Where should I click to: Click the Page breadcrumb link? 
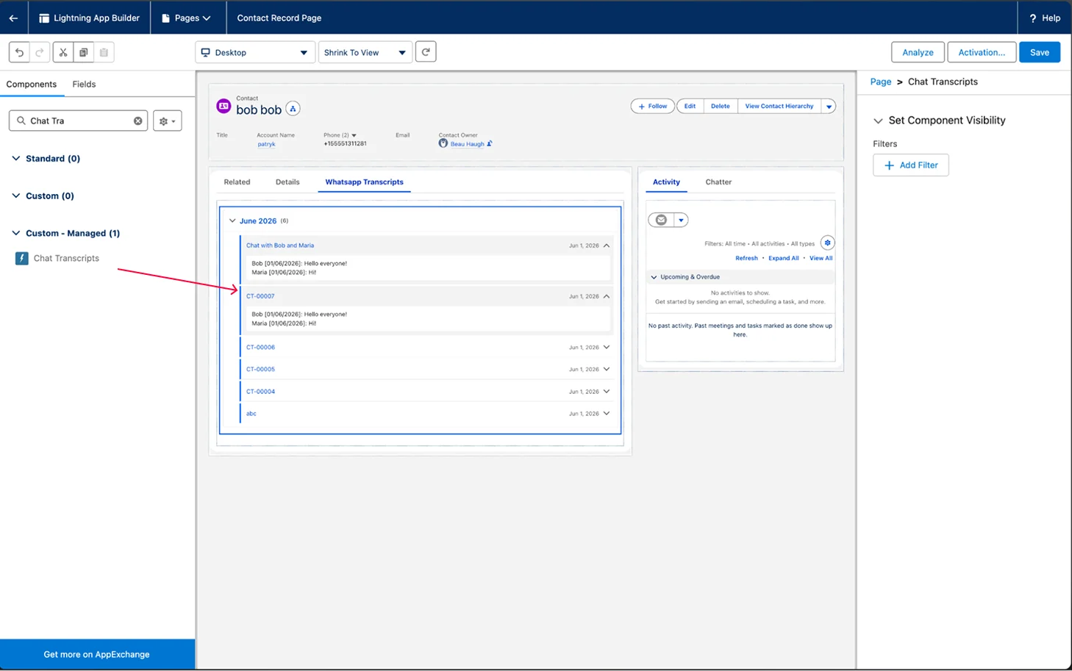tap(881, 82)
